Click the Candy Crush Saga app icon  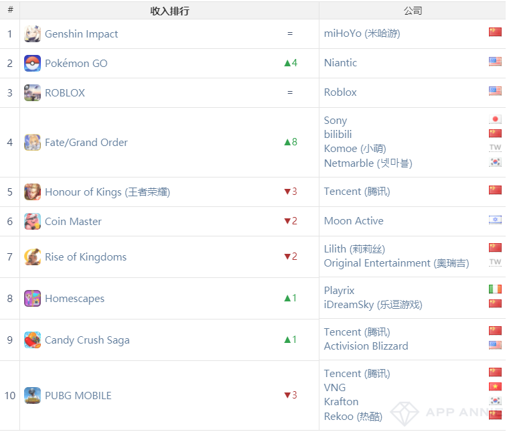pyautogui.click(x=32, y=340)
